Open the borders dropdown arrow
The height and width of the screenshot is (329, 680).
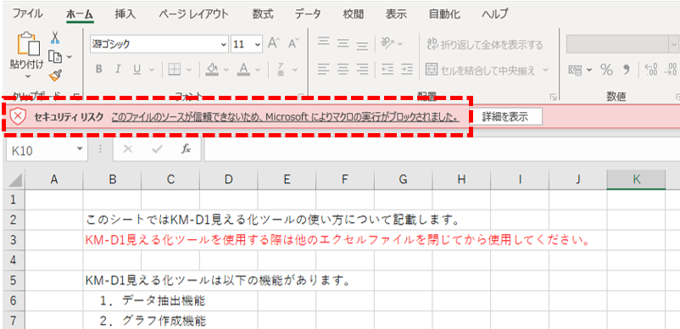(x=189, y=70)
